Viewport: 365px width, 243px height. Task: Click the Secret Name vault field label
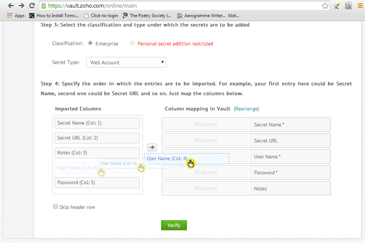[x=268, y=124]
